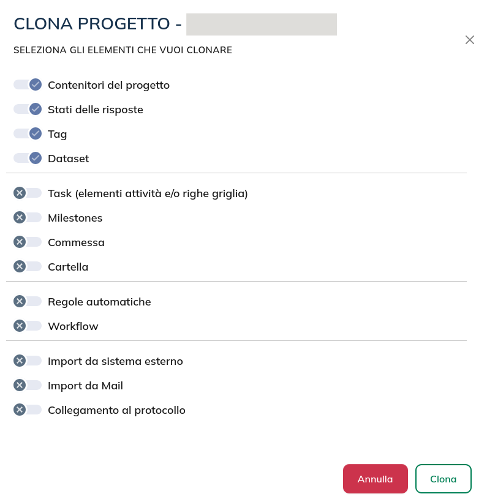The width and height of the screenshot is (487, 502).
Task: Click the project name field in the title
Action: [x=262, y=24]
